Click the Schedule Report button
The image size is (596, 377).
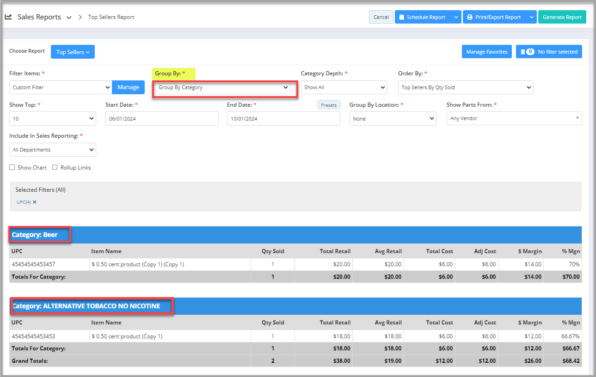tap(422, 17)
